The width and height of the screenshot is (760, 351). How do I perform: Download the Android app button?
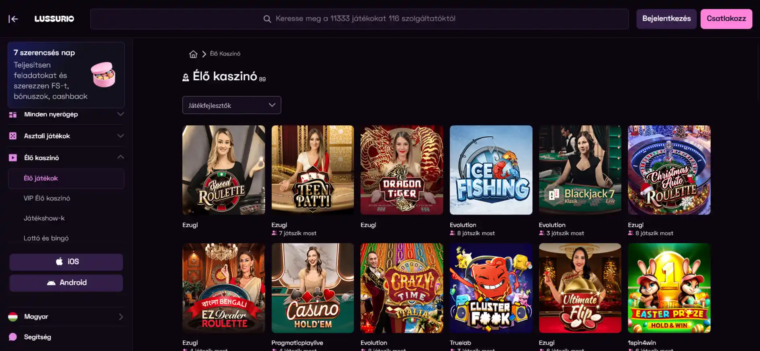tap(66, 283)
